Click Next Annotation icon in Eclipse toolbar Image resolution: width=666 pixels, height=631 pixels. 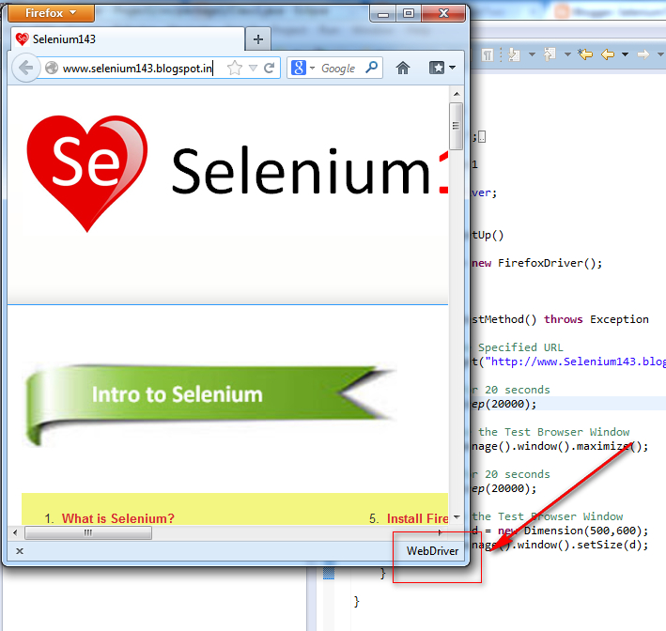pyautogui.click(x=515, y=54)
